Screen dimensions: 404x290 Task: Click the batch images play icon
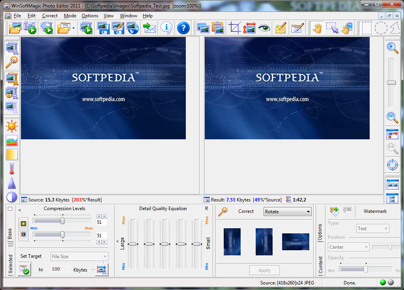point(47,28)
